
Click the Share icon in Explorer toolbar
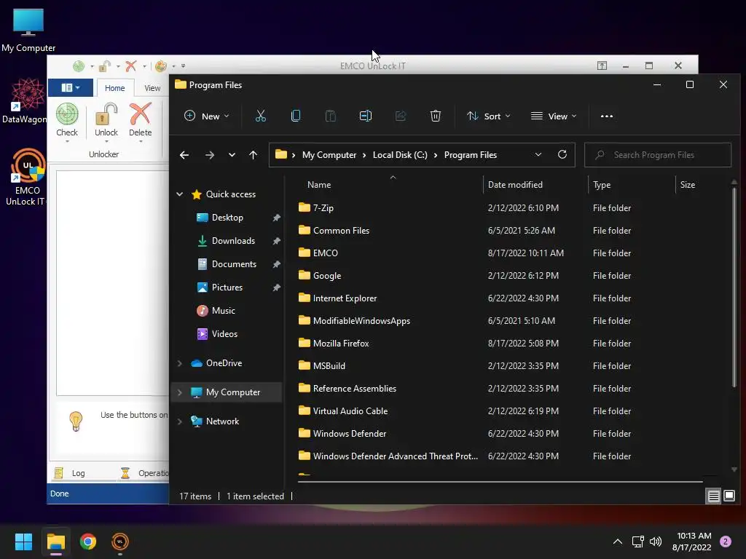click(x=401, y=116)
